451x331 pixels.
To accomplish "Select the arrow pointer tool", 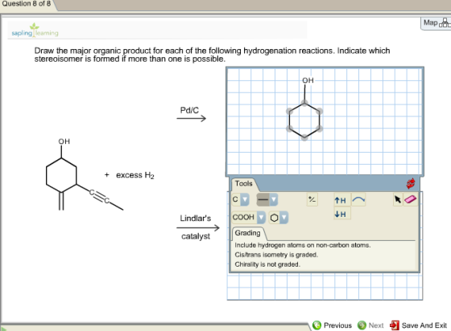I will coord(398,199).
